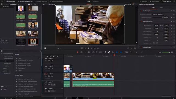
Task: Play the timeline in reverse
Action: click(x=85, y=48)
